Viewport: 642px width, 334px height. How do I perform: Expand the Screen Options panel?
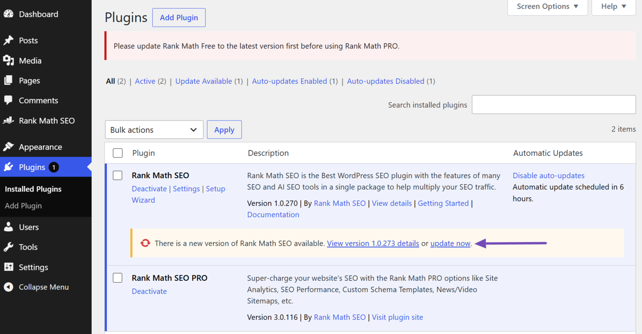(x=548, y=6)
